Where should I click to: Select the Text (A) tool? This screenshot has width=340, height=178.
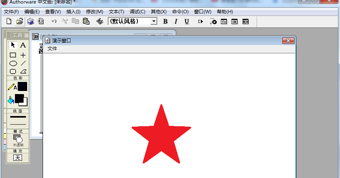[23, 45]
